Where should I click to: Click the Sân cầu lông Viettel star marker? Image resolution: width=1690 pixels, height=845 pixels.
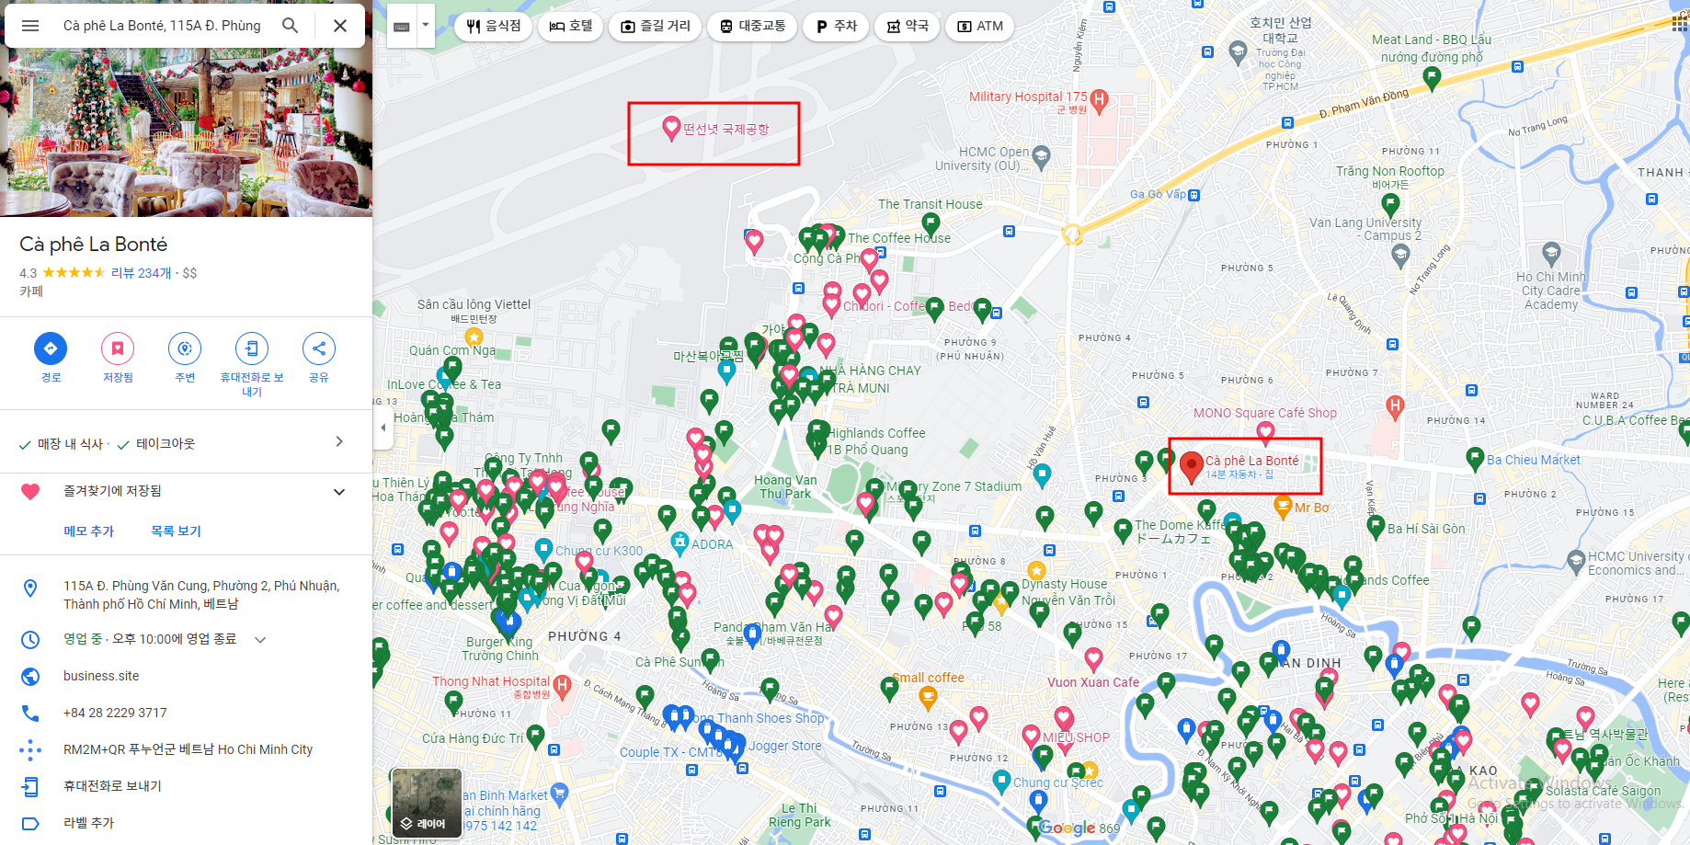tap(474, 337)
